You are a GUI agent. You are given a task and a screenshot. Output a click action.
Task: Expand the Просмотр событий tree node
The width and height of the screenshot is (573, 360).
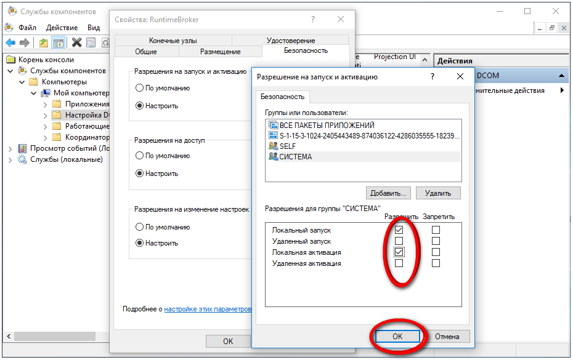(x=10, y=148)
